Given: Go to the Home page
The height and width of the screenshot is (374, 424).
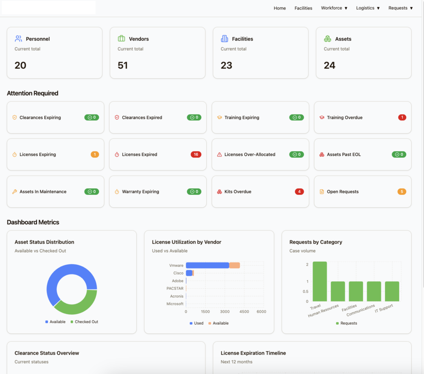Looking at the screenshot, I should tap(279, 8).
